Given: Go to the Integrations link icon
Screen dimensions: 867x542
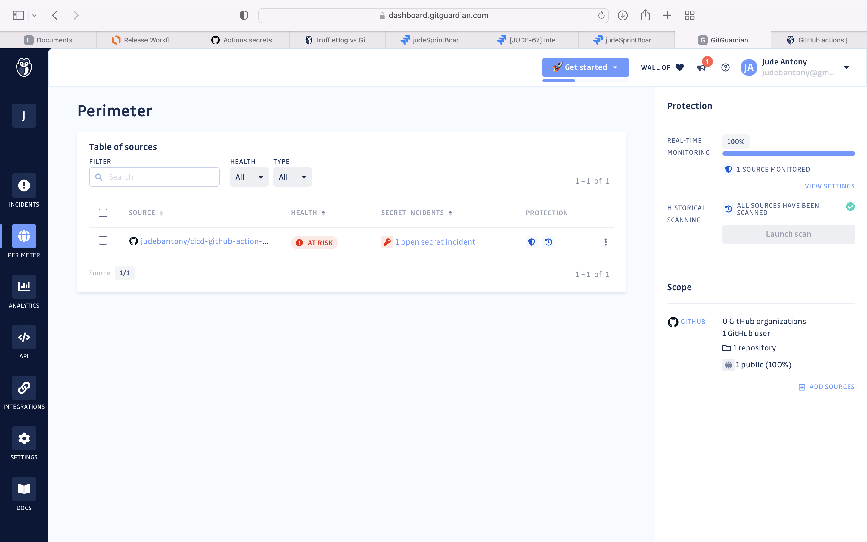Looking at the screenshot, I should point(24,388).
